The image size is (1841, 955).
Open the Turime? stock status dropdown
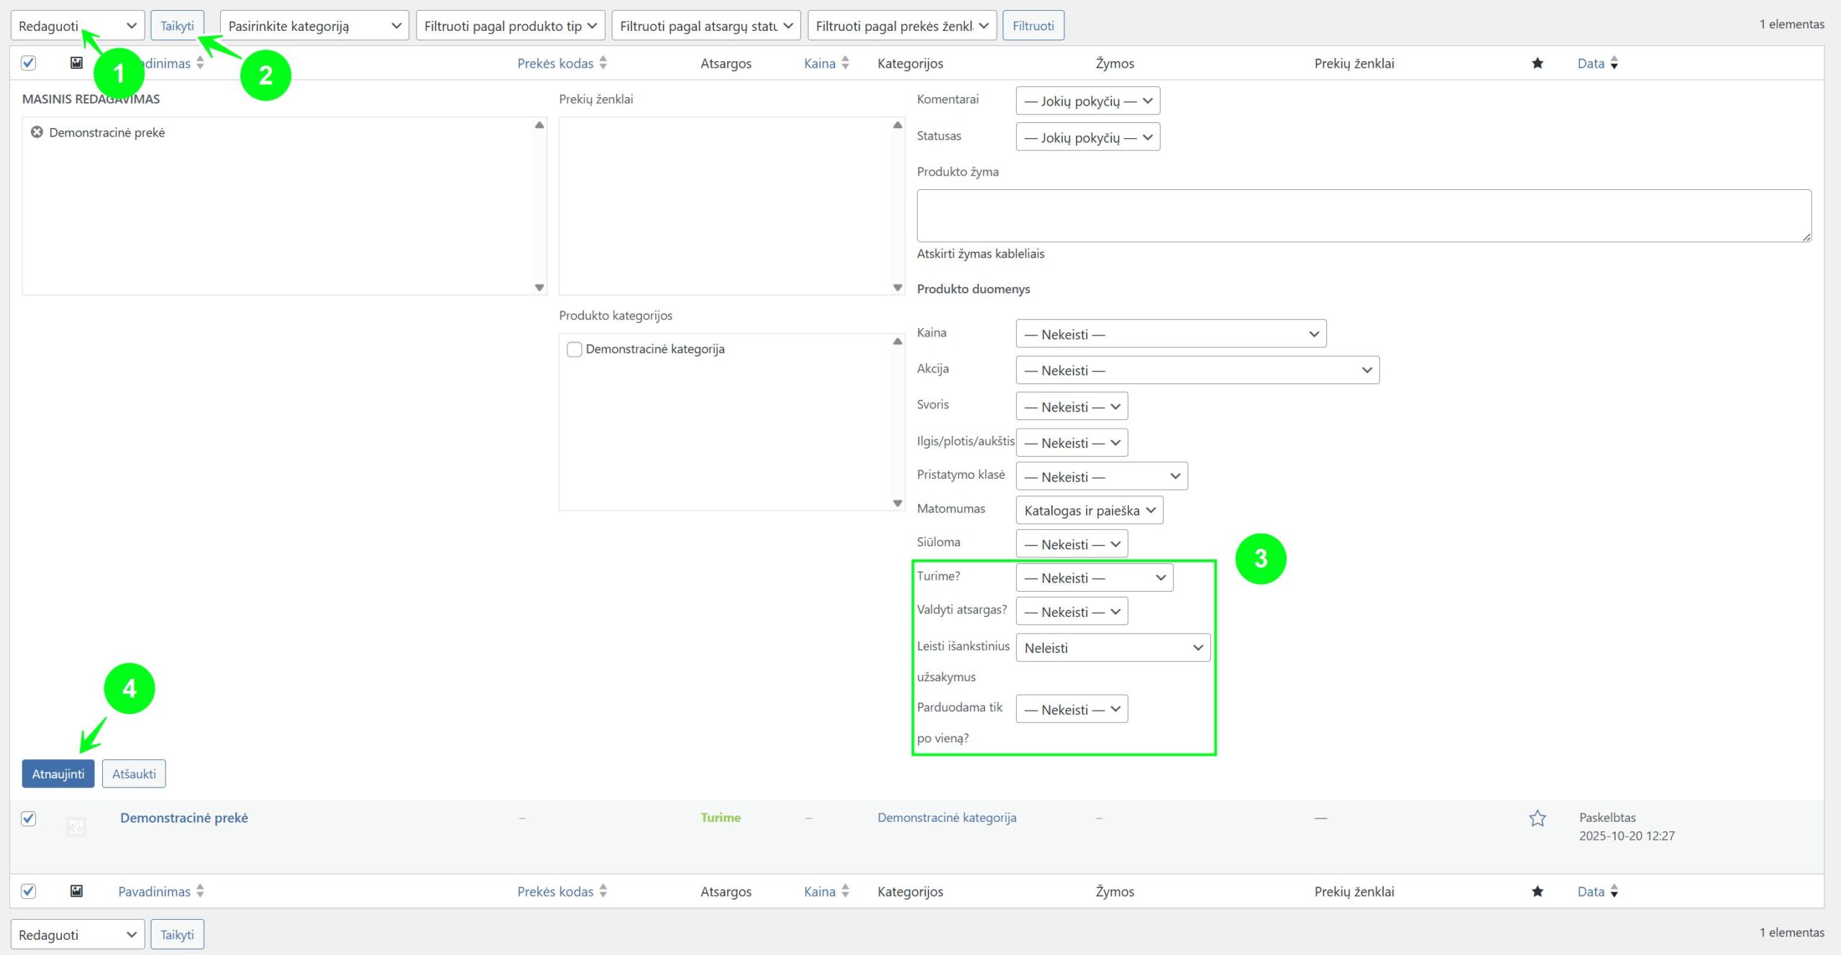1094,578
